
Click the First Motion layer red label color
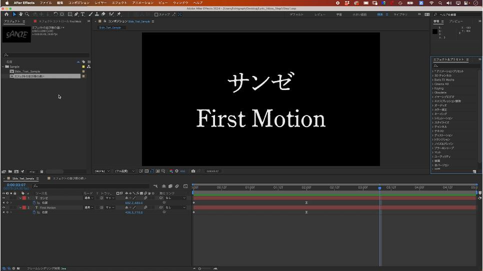[x=24, y=207]
